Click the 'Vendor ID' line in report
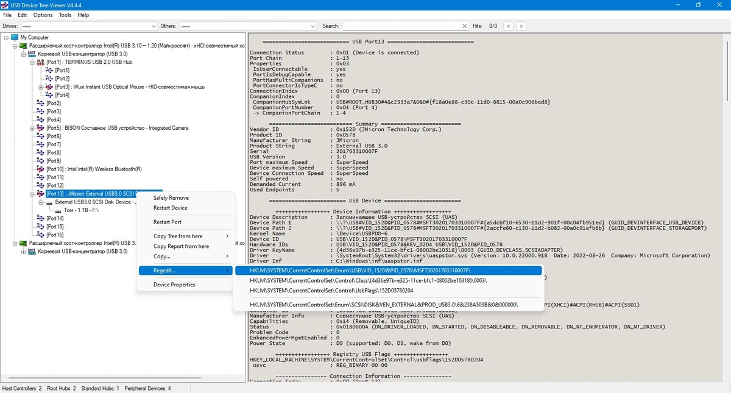 (x=346, y=129)
